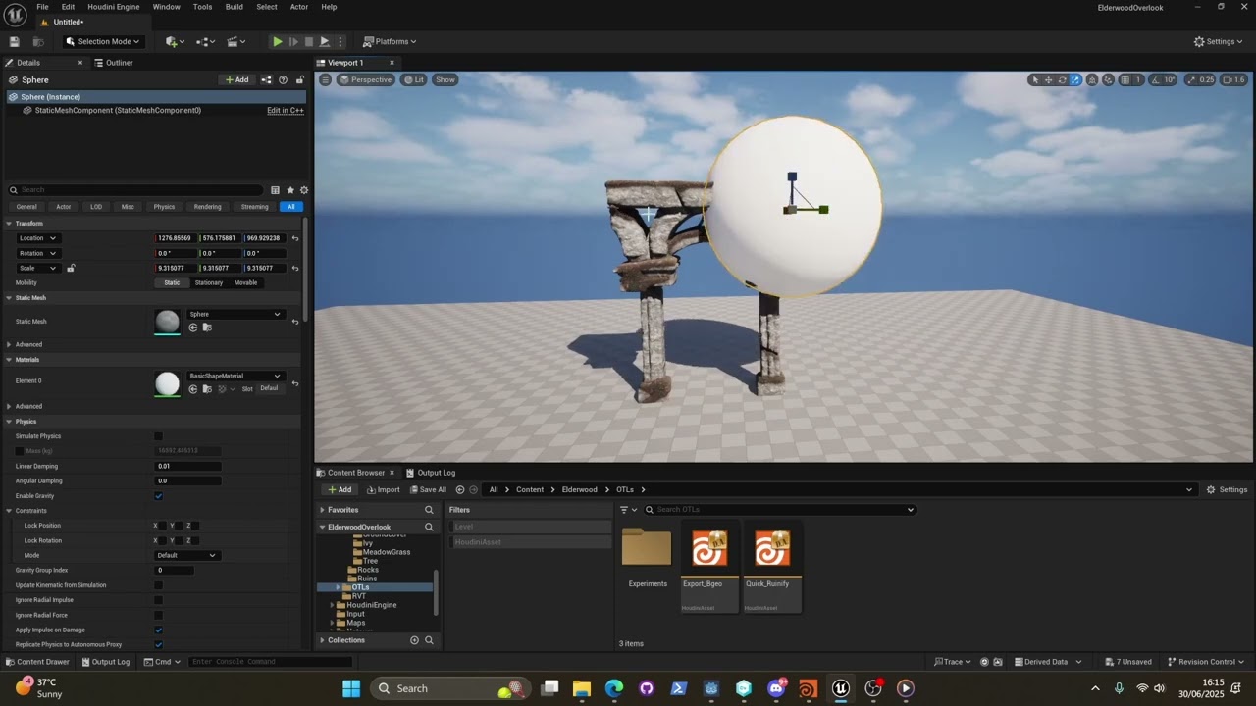Add a new collection with plus icon
1256x706 pixels.
click(414, 640)
